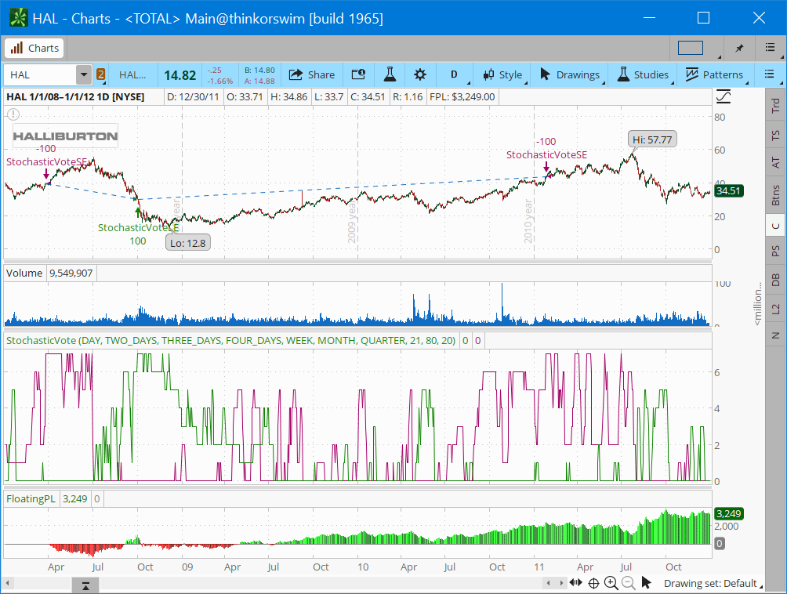Screen dimensions: 787x594
Task: Open the Edit Studies flask icon
Action: pos(389,75)
